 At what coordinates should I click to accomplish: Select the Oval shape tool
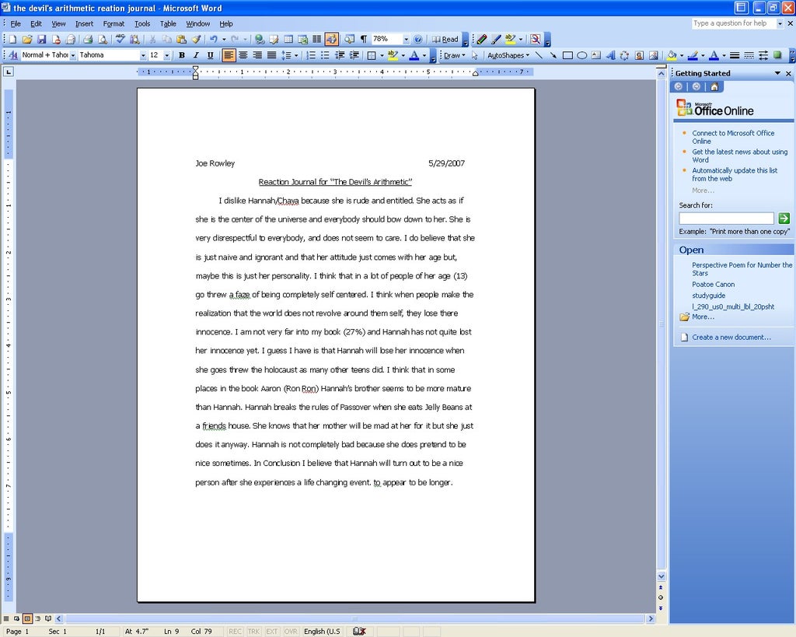click(x=582, y=55)
